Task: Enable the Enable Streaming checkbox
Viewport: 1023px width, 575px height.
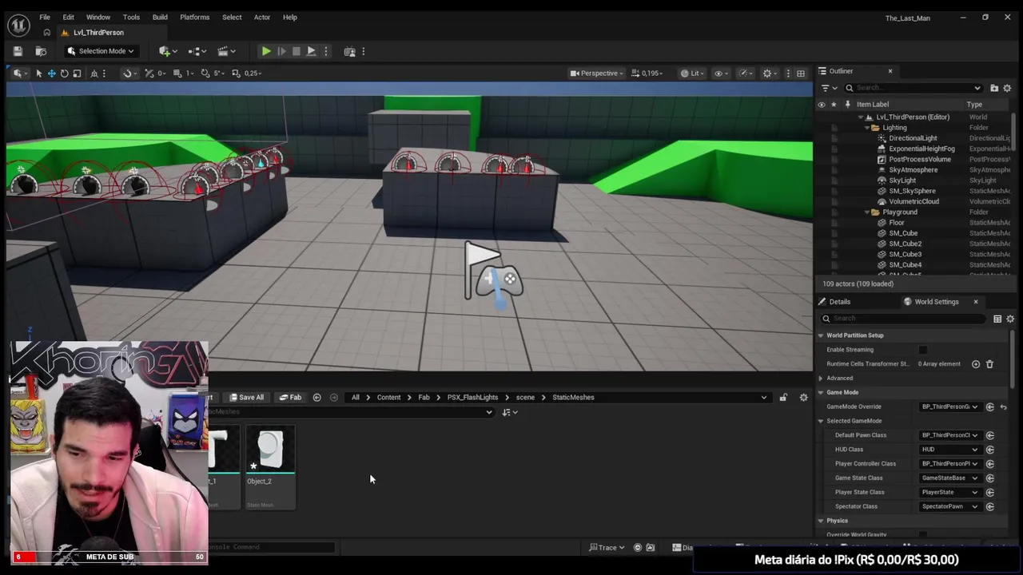Action: 923,350
